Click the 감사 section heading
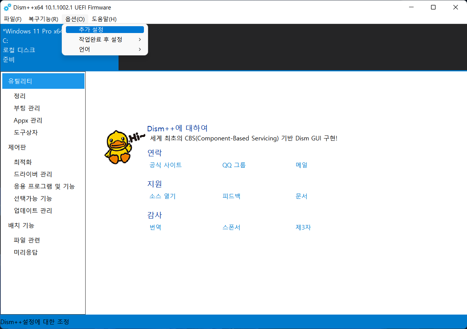The image size is (467, 329). pyautogui.click(x=155, y=215)
